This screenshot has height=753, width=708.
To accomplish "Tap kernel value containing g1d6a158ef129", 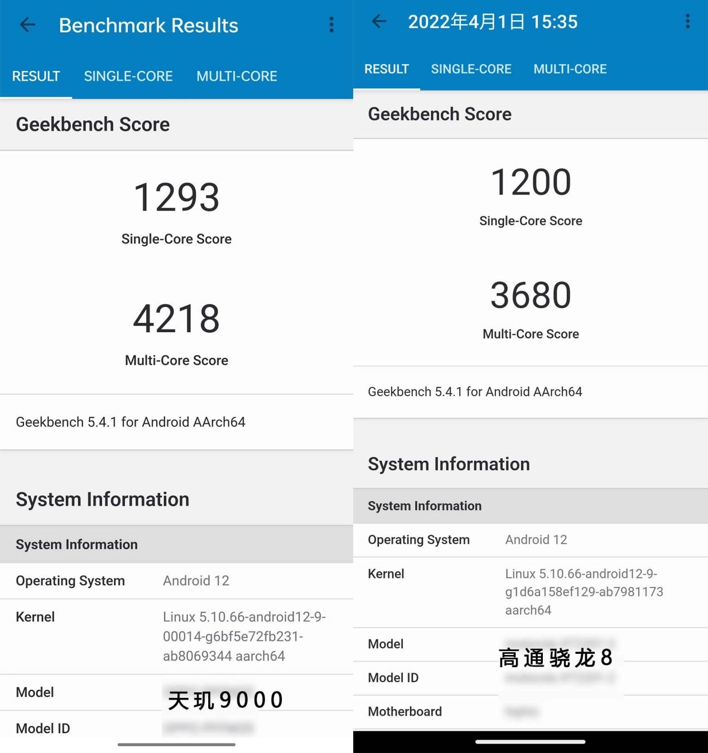I will [584, 592].
